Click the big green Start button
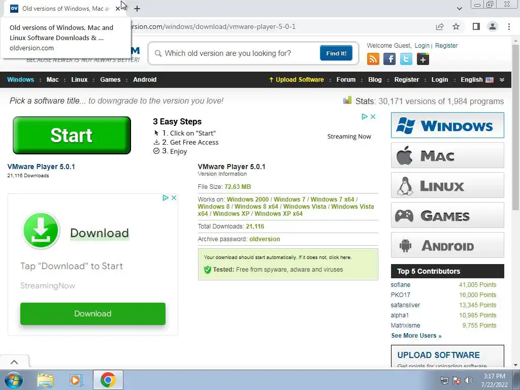This screenshot has height=390, width=520. click(x=72, y=135)
